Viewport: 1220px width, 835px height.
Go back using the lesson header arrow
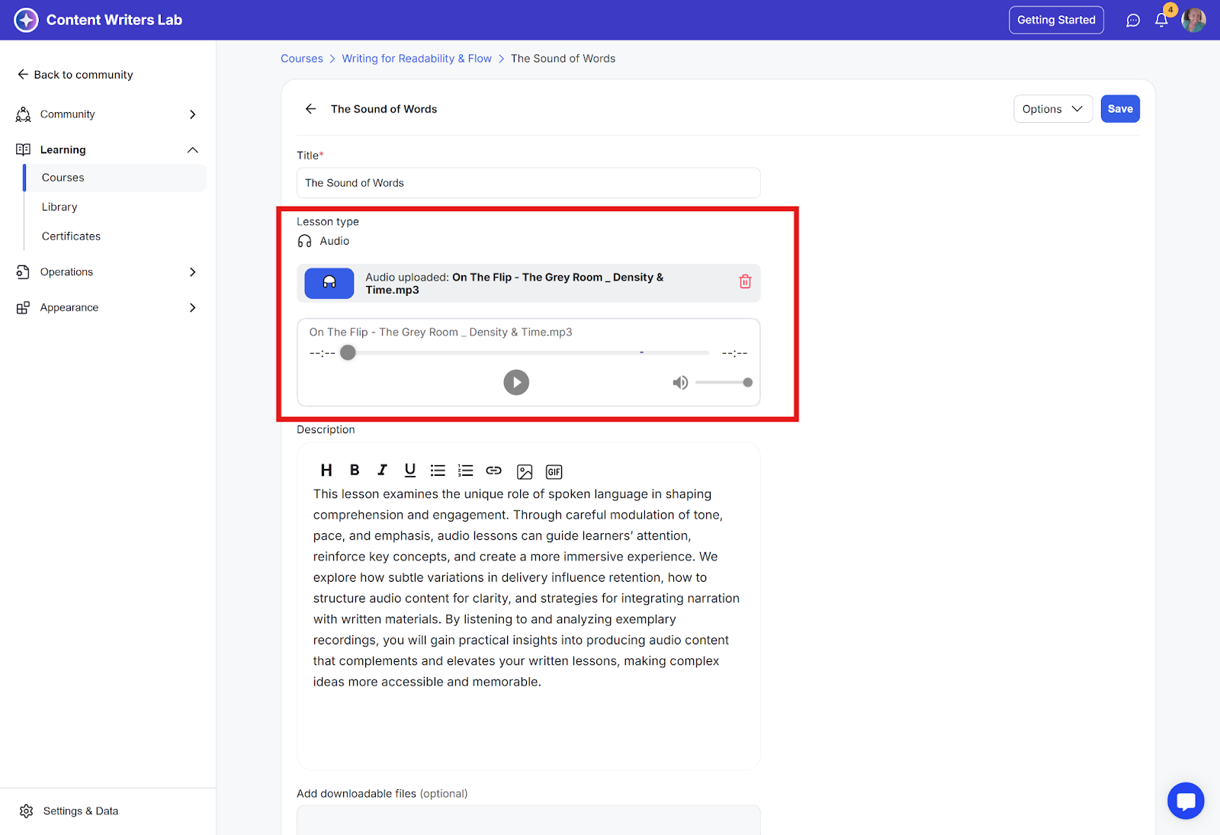[310, 109]
